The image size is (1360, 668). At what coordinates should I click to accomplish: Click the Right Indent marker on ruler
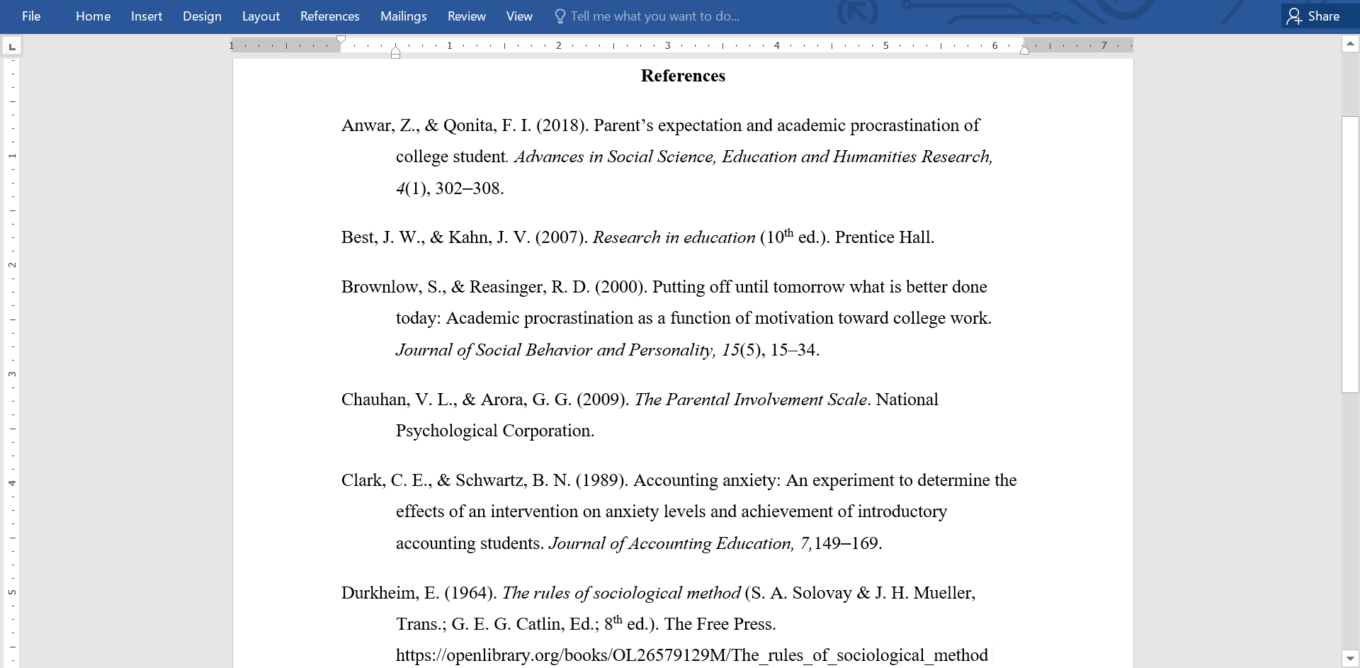tap(1024, 50)
